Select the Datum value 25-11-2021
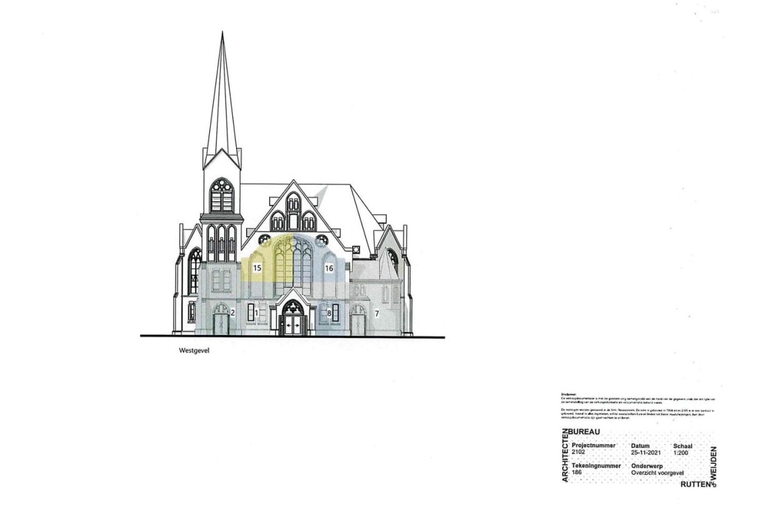762x507 pixels. (x=645, y=452)
